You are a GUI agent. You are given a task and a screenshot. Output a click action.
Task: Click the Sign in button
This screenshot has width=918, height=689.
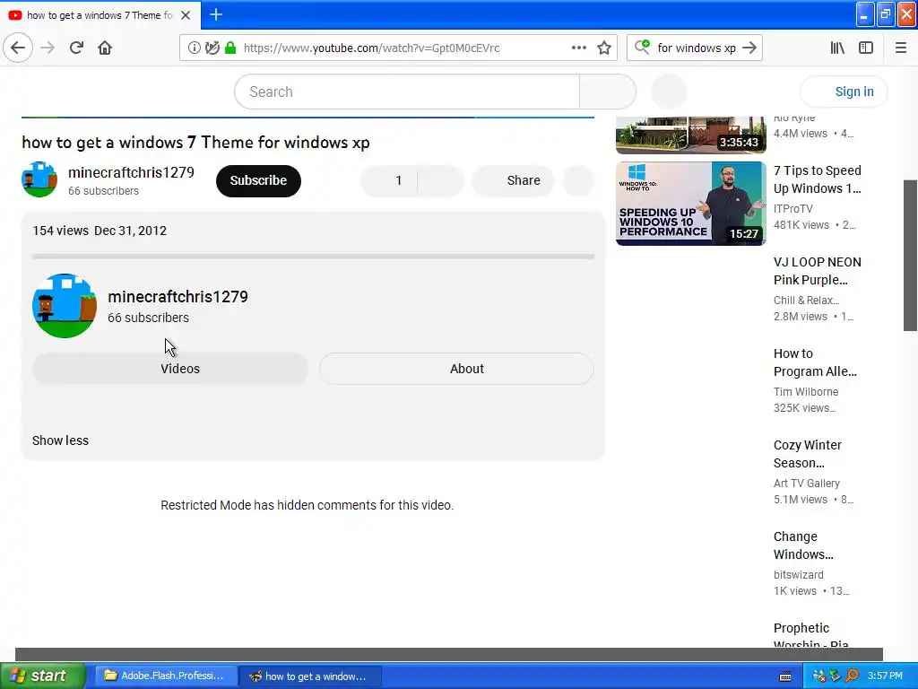[844, 92]
